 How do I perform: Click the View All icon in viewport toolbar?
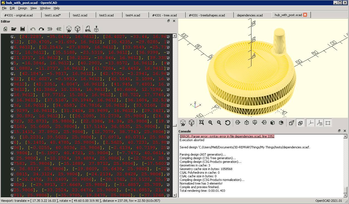(202, 123)
